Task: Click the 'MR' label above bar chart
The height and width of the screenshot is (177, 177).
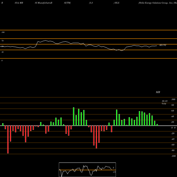Action: pos(158,92)
